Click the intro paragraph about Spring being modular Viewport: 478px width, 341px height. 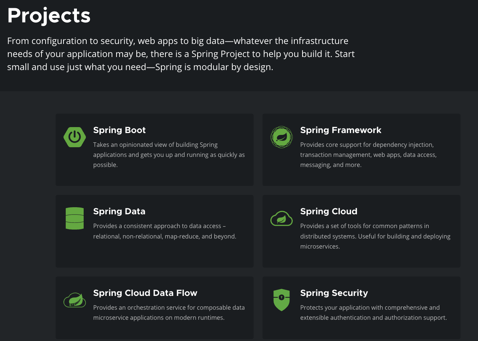click(181, 54)
